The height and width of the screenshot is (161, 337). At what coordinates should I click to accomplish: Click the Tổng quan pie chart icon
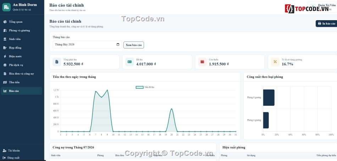tap(5, 22)
